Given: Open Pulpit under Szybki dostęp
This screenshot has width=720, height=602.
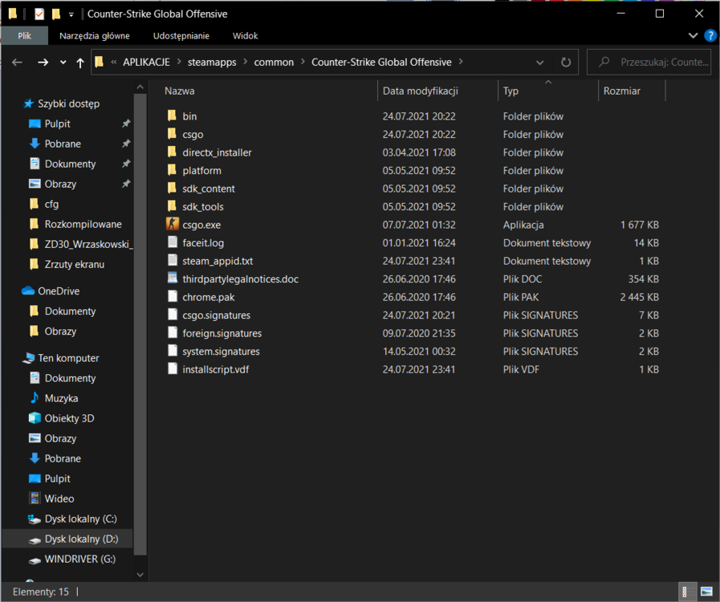Looking at the screenshot, I should (50, 124).
